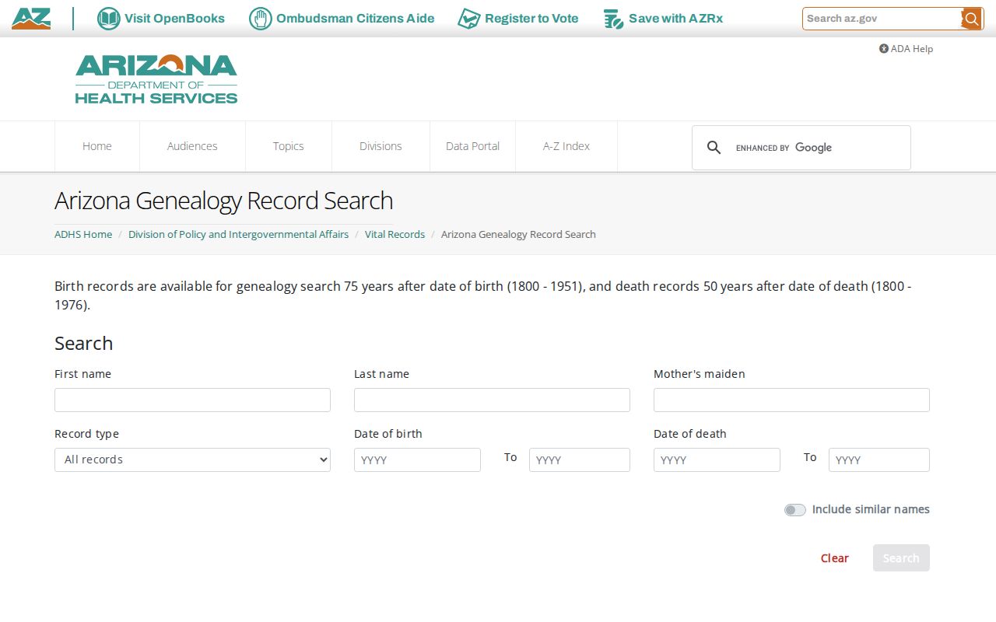The image size is (996, 622).
Task: Open the Audiences navigation menu
Action: [192, 146]
